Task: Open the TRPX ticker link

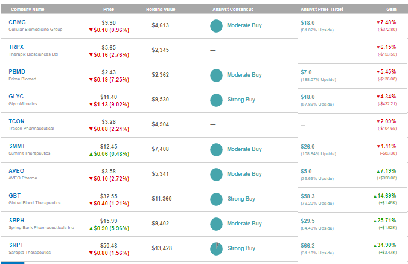Action: tap(17, 47)
